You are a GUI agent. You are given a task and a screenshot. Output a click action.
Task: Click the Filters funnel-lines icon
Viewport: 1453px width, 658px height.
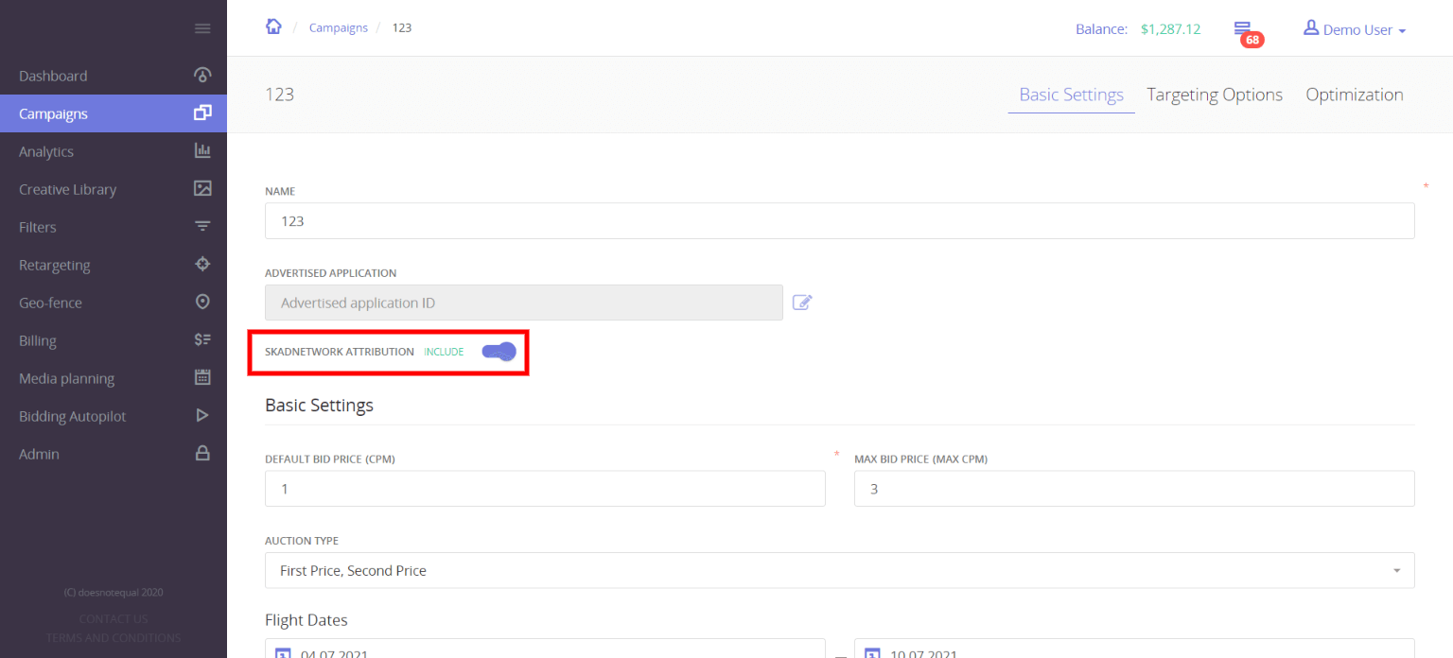[202, 226]
